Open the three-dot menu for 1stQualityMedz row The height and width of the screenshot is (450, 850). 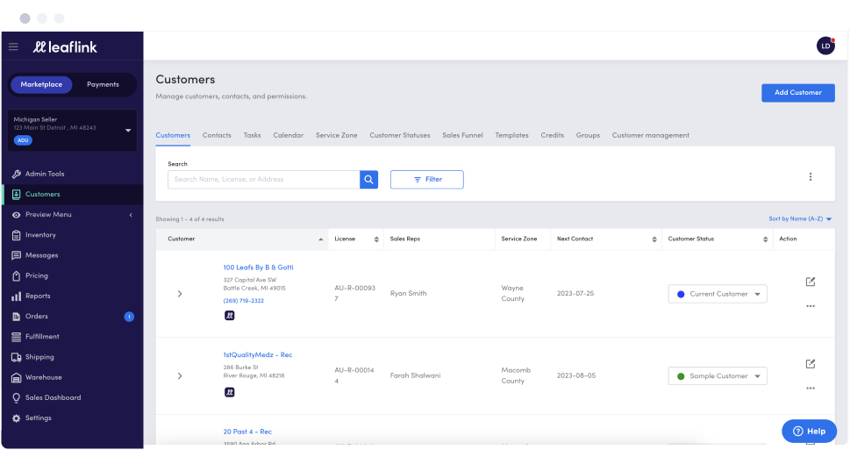point(811,389)
